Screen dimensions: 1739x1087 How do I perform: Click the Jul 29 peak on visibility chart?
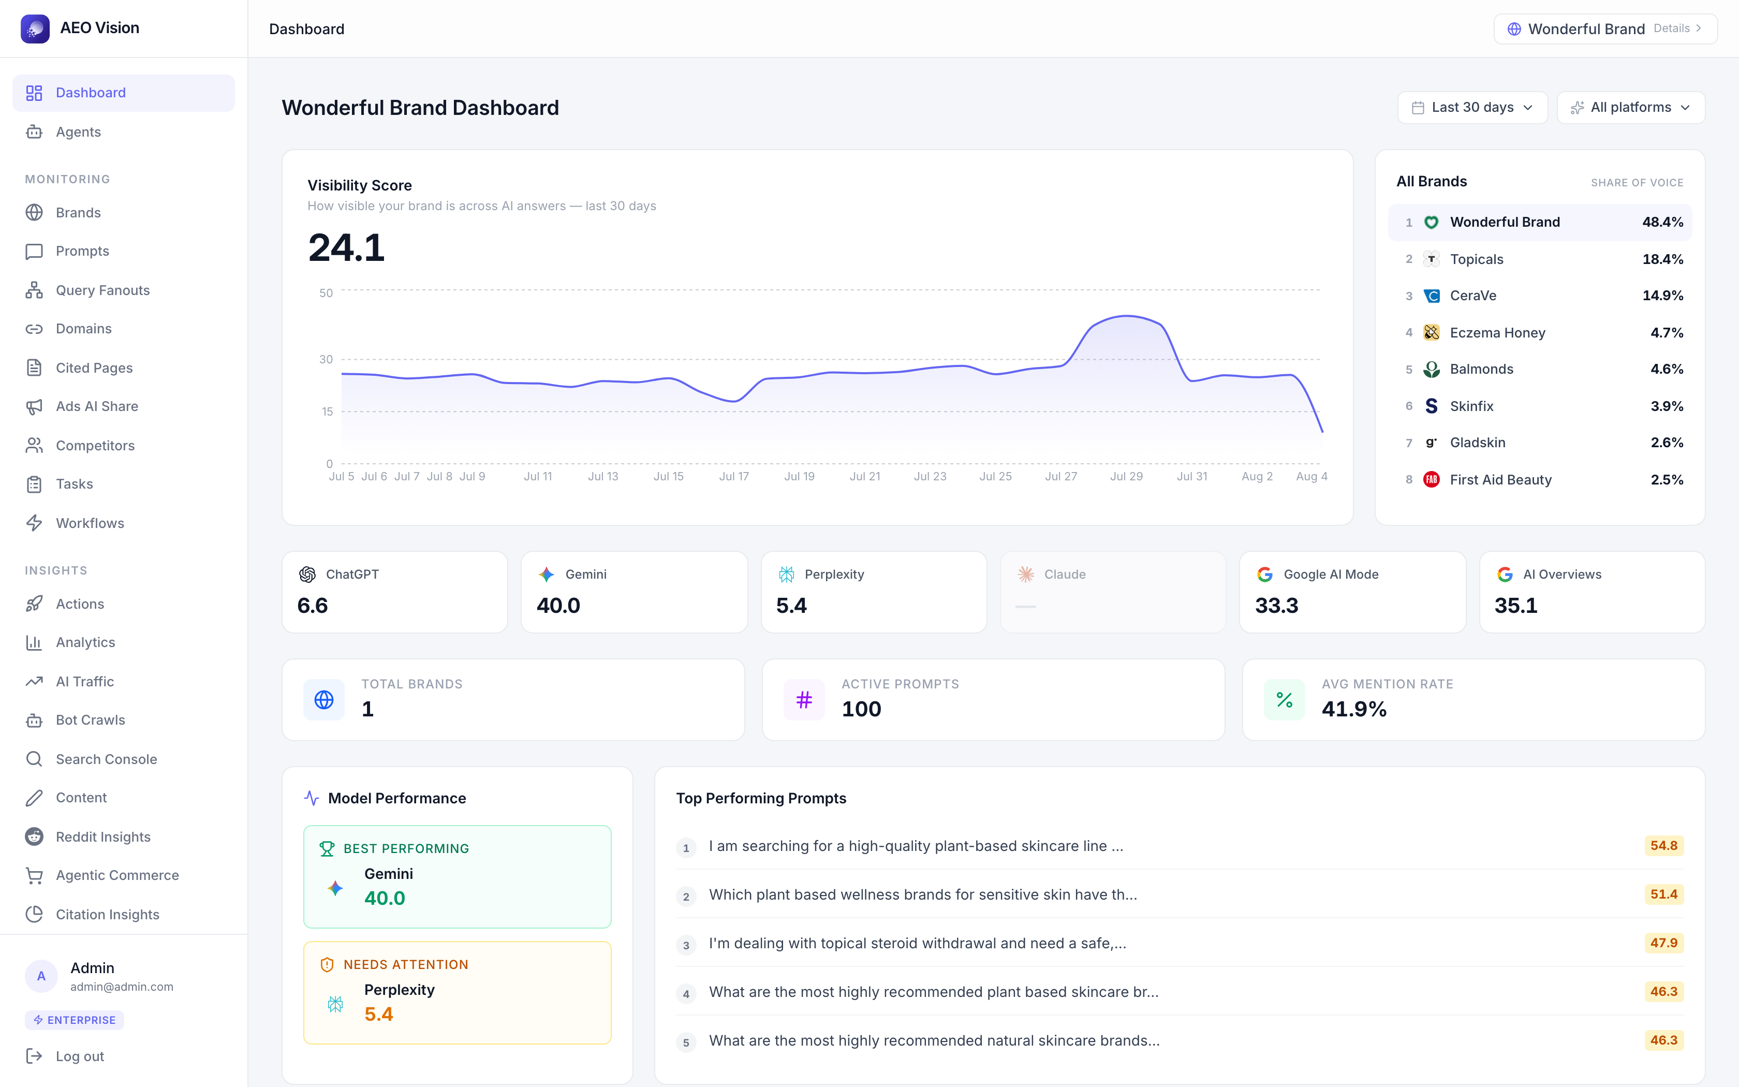pos(1127,316)
